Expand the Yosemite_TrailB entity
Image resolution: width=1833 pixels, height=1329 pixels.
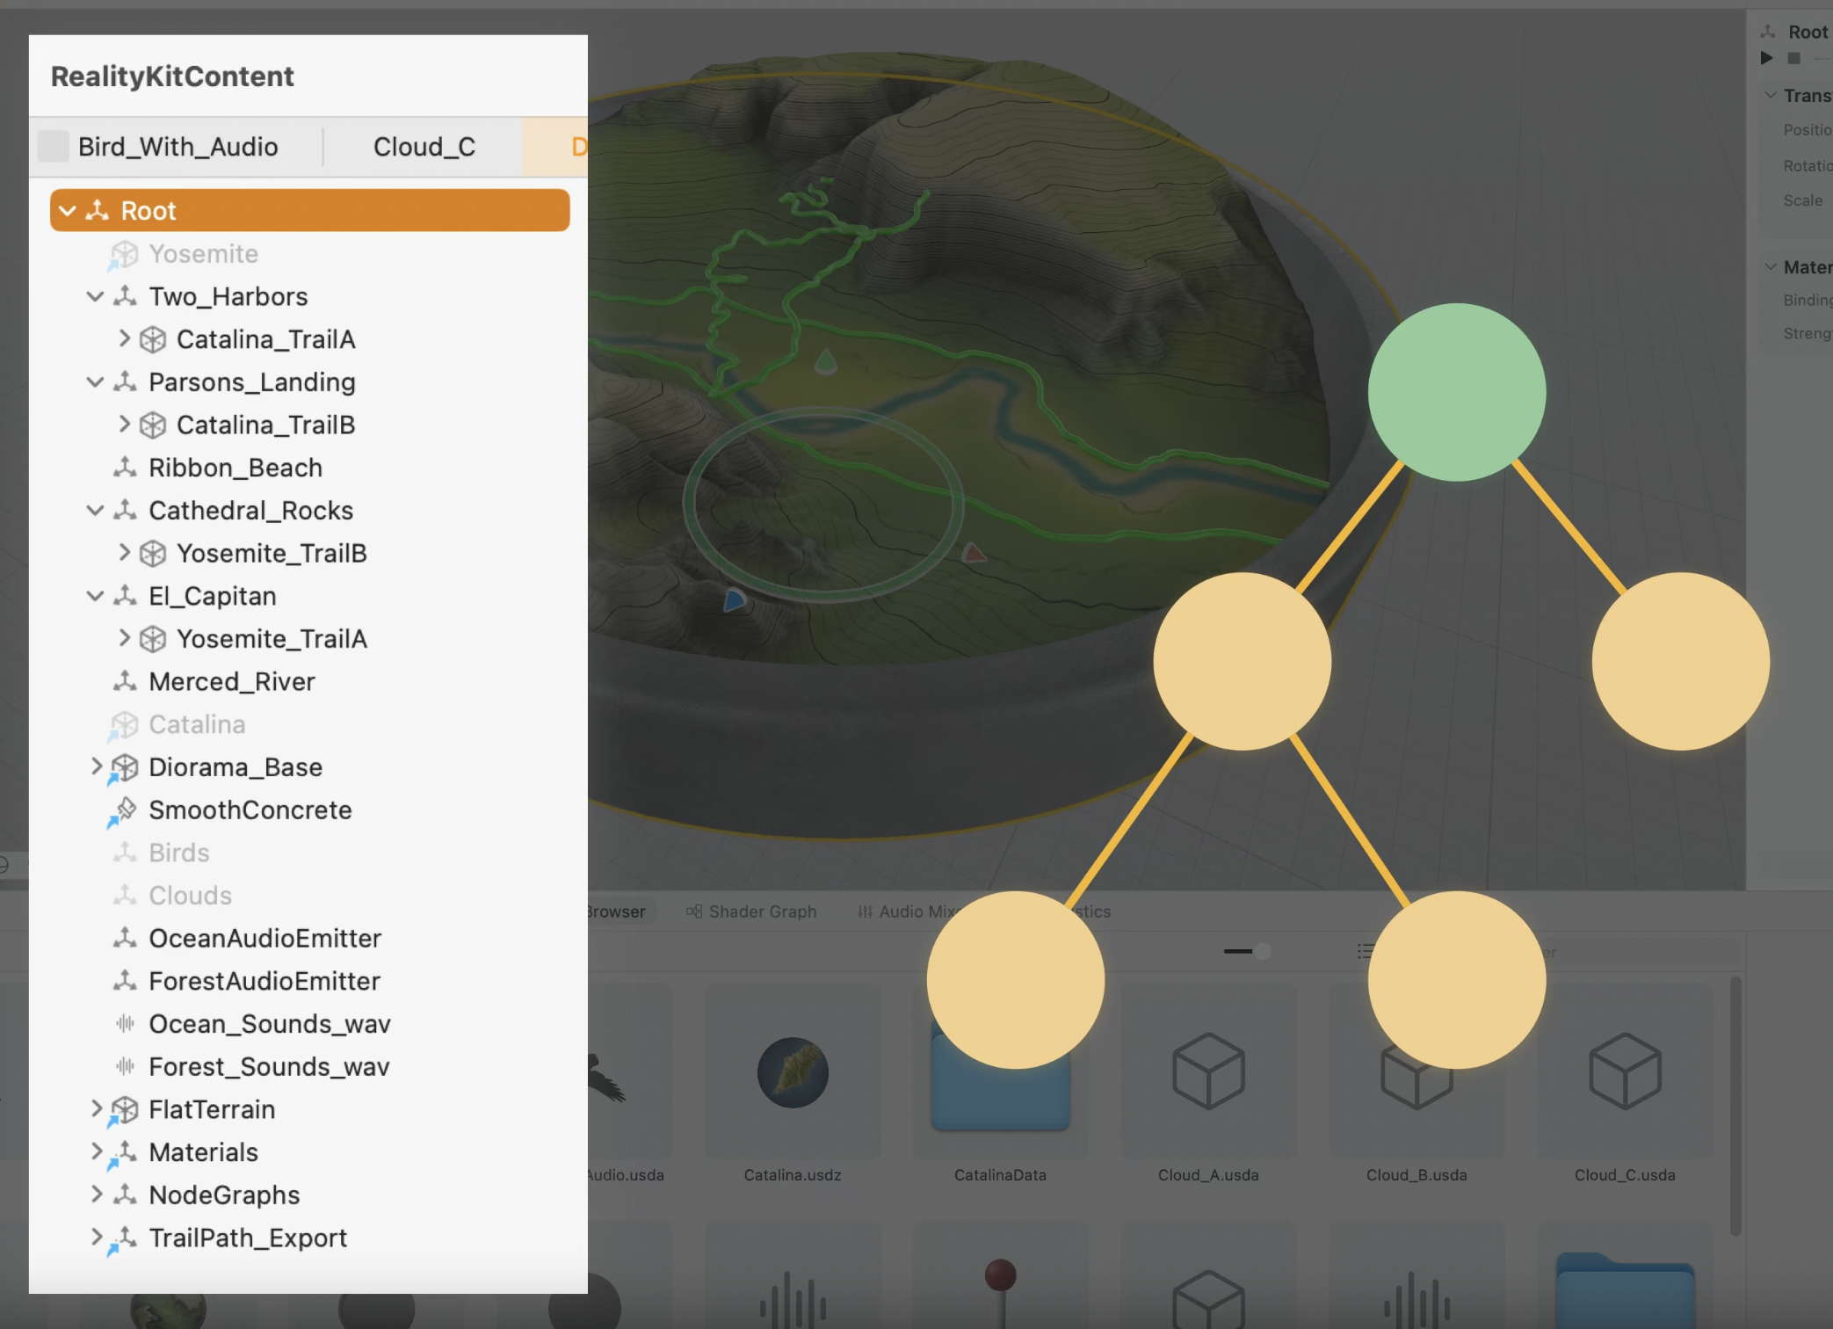124,553
